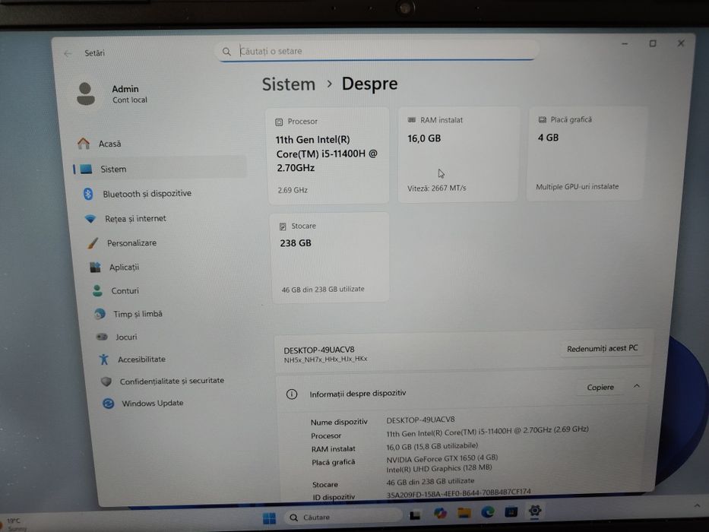709x532 pixels.
Task: Click the Jocuri controller icon
Action: click(x=102, y=337)
